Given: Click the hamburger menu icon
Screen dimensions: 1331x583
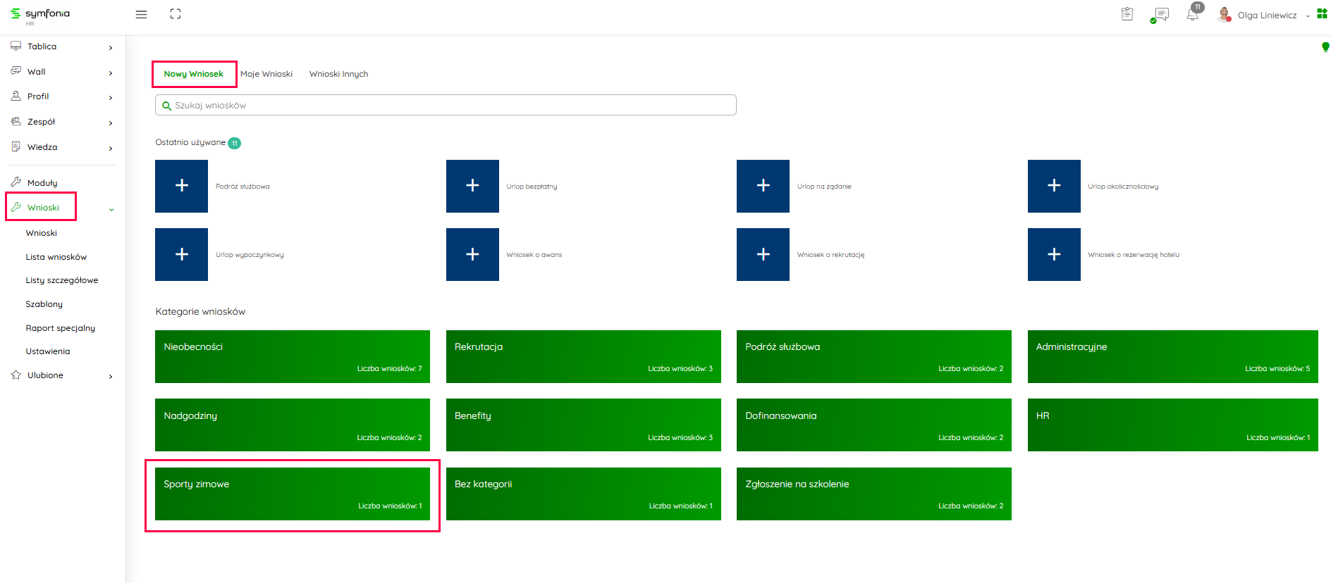Looking at the screenshot, I should (x=141, y=15).
